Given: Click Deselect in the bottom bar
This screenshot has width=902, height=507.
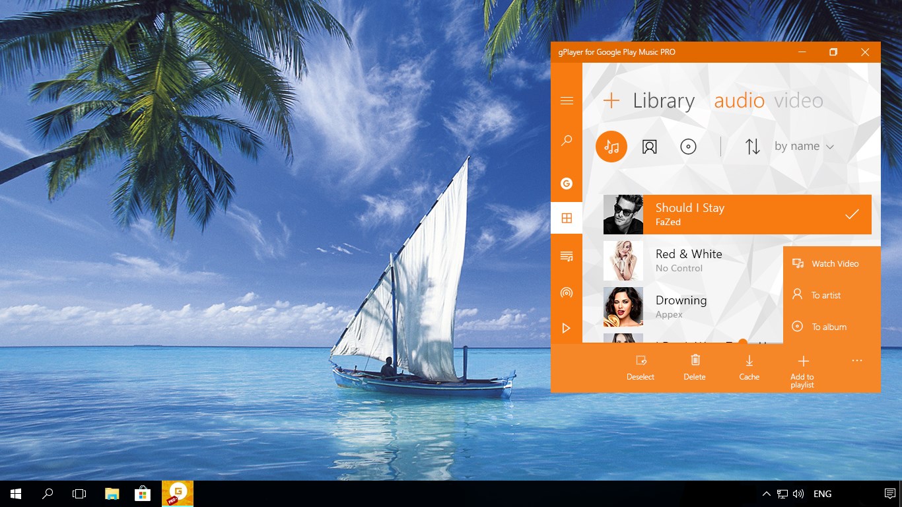Looking at the screenshot, I should [640, 368].
